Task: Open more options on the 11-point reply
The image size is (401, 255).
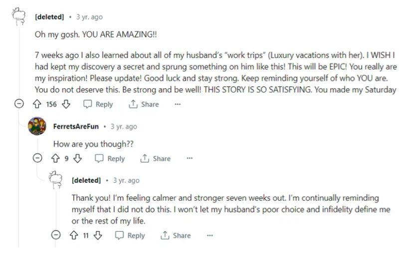Action: [x=209, y=236]
